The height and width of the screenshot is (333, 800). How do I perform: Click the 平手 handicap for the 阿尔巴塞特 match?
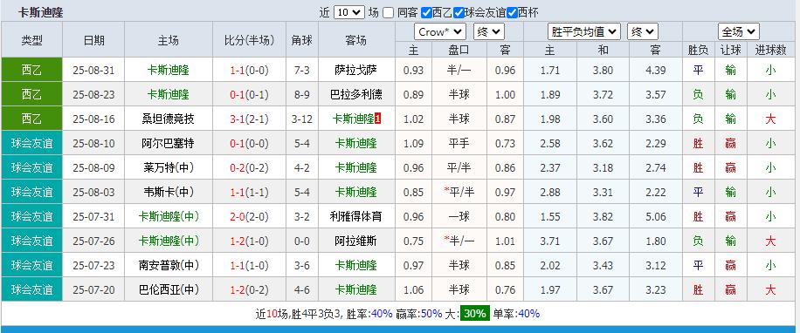click(x=459, y=143)
